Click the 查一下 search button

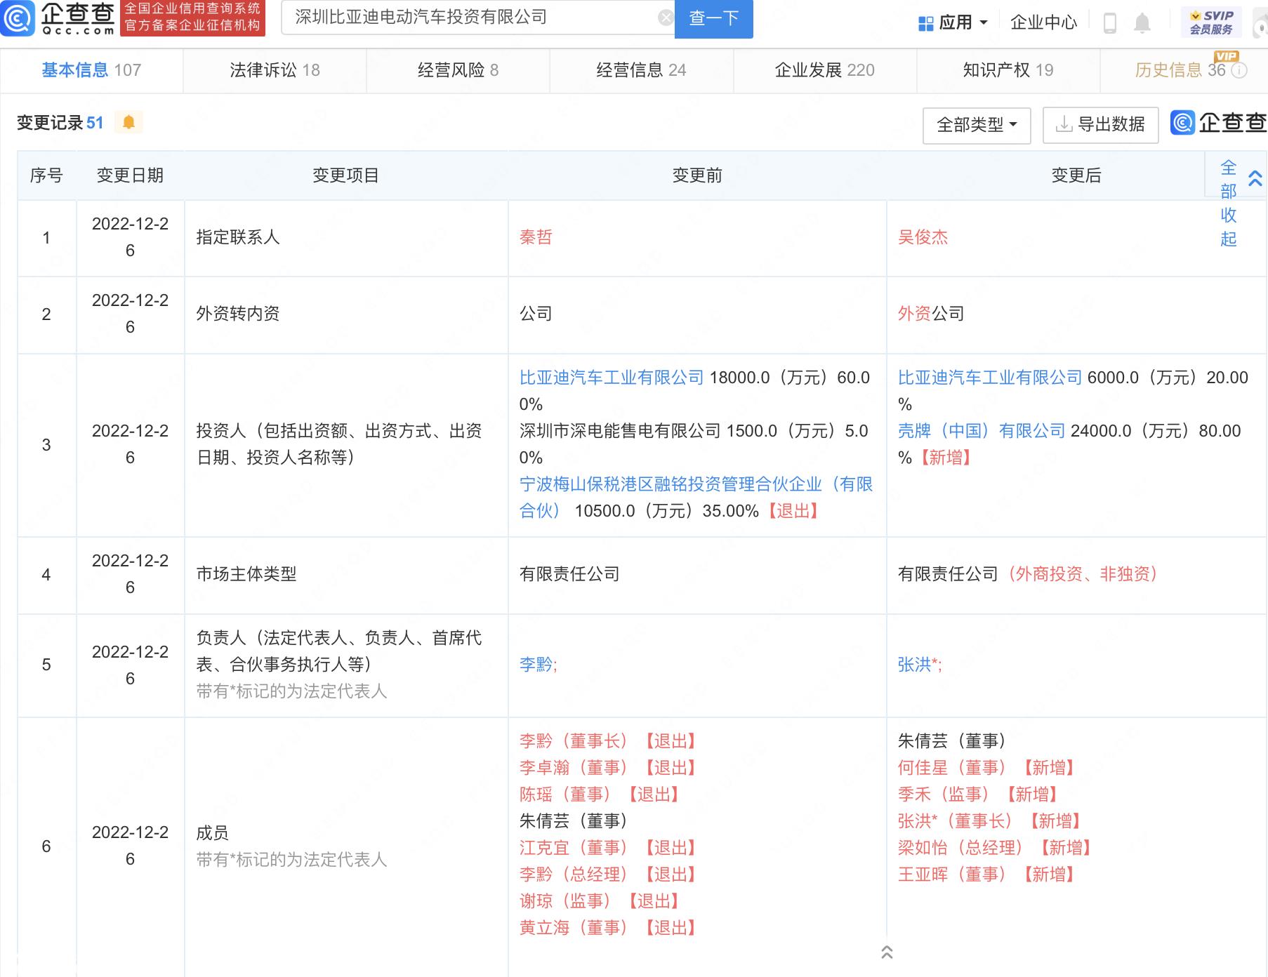point(713,19)
